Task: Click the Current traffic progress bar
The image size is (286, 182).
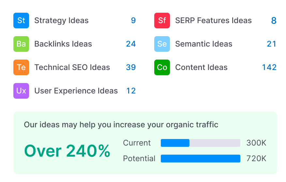Action: tap(201, 143)
